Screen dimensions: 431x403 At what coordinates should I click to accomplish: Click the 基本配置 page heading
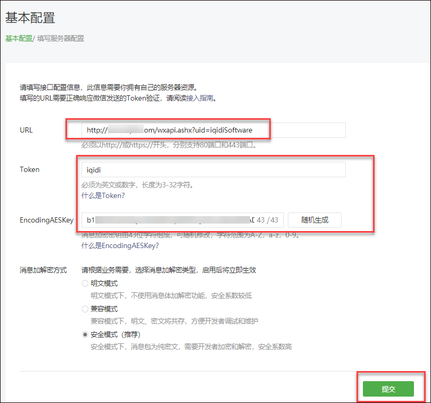pos(30,18)
